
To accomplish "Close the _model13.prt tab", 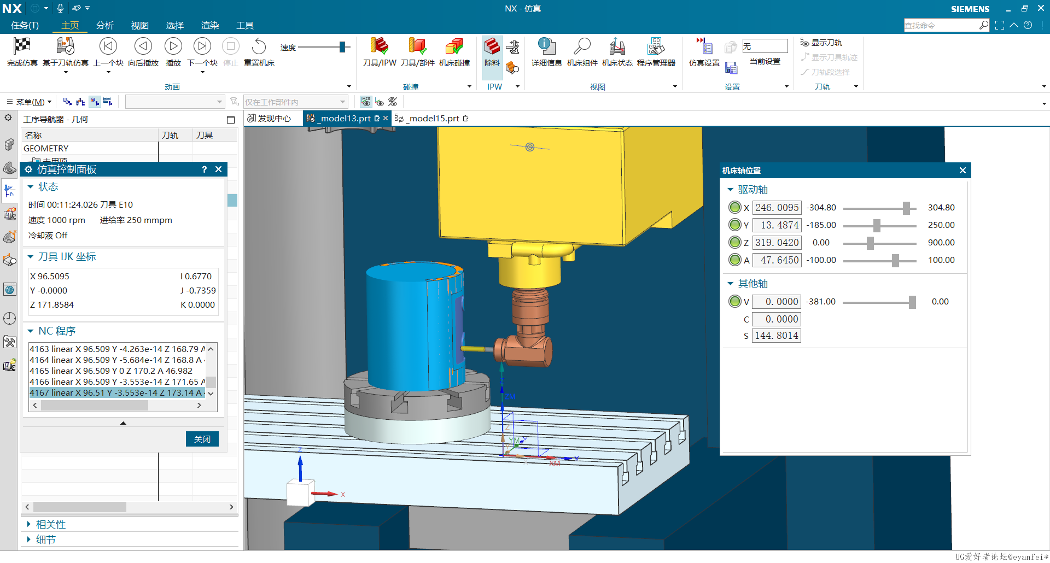I will (386, 118).
